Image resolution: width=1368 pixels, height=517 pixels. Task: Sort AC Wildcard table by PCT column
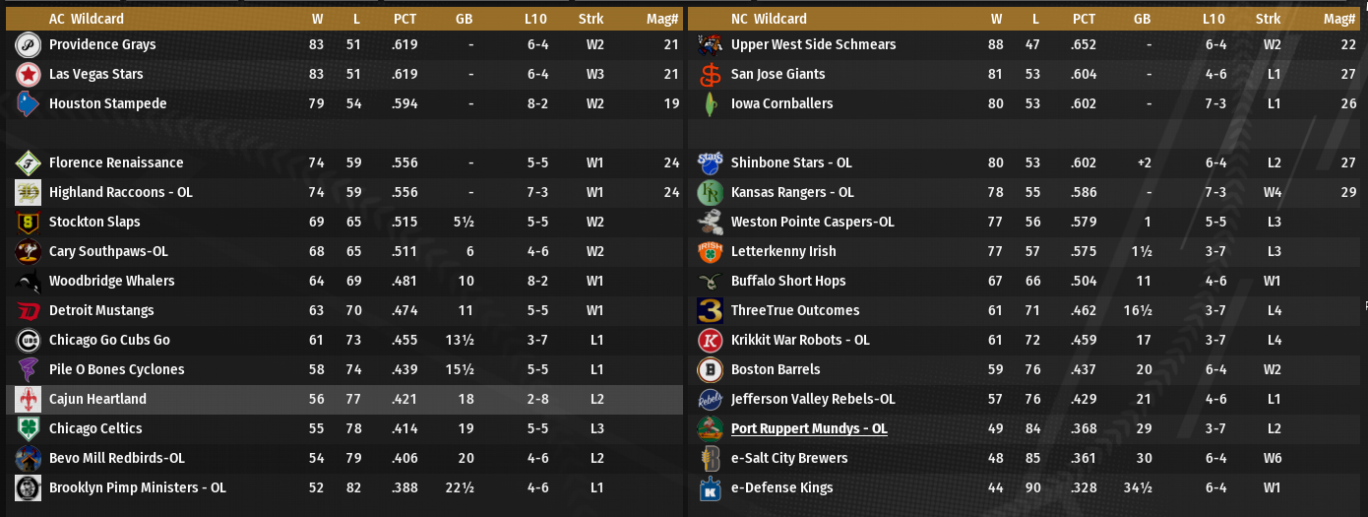[404, 19]
